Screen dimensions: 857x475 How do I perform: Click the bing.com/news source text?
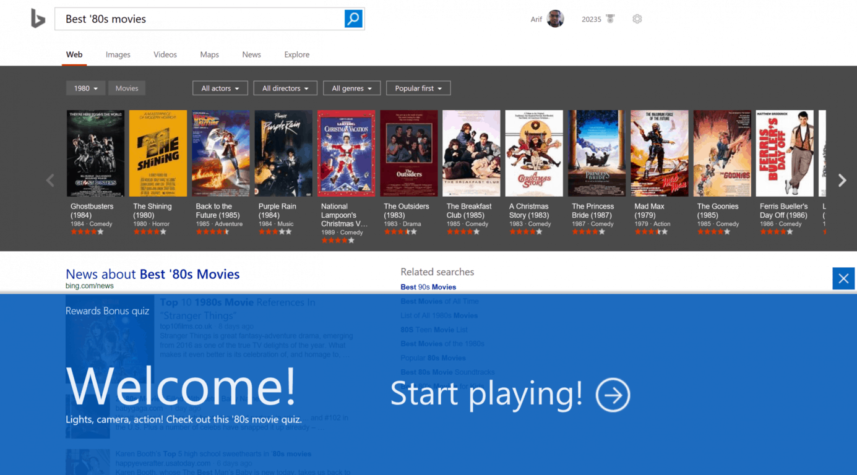(90, 286)
